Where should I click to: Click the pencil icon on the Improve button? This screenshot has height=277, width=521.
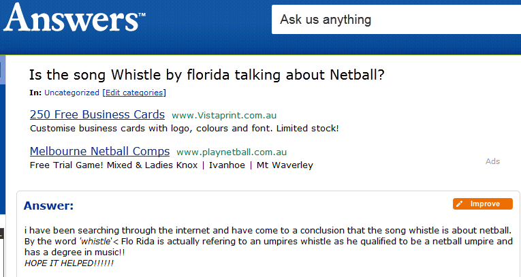coord(460,204)
